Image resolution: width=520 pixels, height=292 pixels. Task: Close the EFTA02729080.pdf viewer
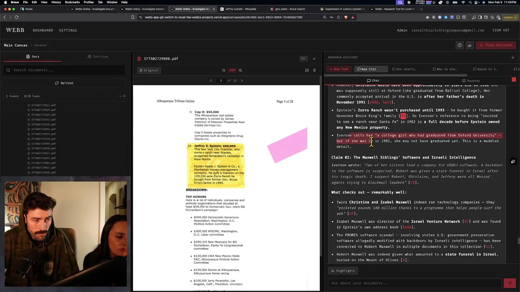[314, 58]
